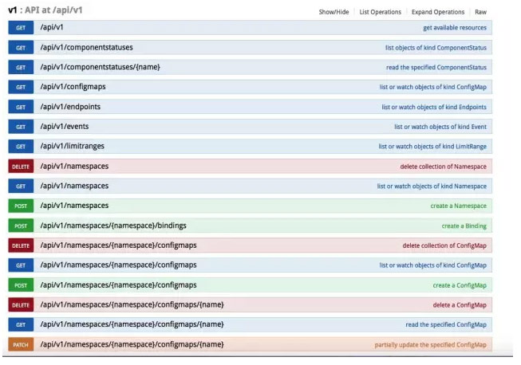521x365 pixels.
Task: Toggle the Show/Hide link for v1
Action: [334, 12]
